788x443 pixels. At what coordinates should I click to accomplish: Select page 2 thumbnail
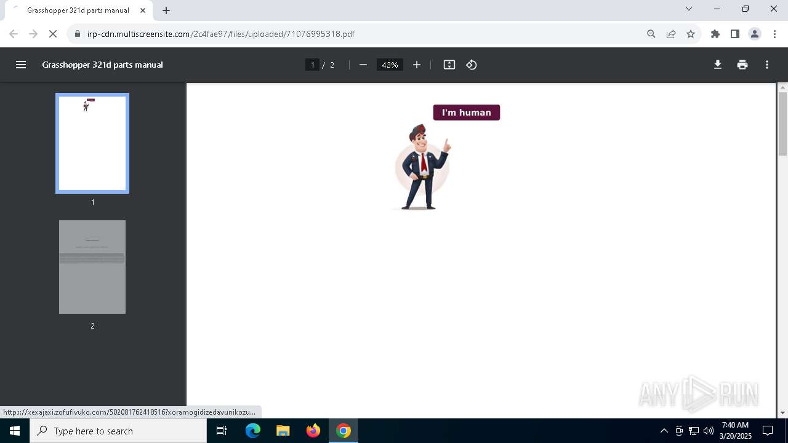coord(92,267)
